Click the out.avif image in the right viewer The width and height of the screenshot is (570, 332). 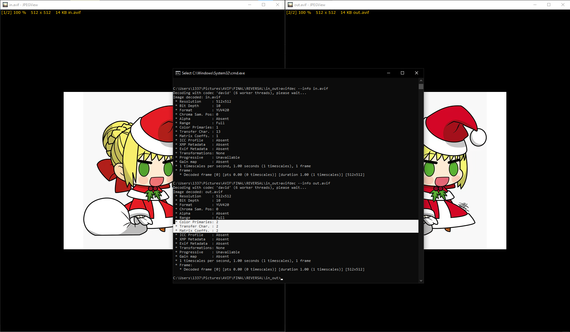[x=465, y=171]
